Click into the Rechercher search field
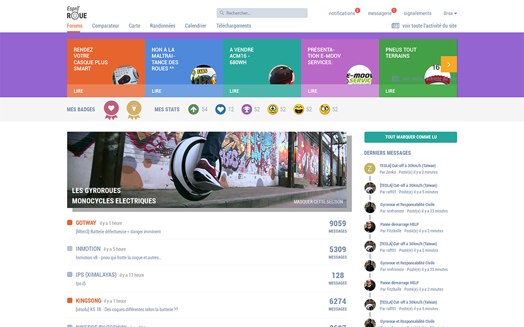This screenshot has height=327, width=524. tap(262, 13)
